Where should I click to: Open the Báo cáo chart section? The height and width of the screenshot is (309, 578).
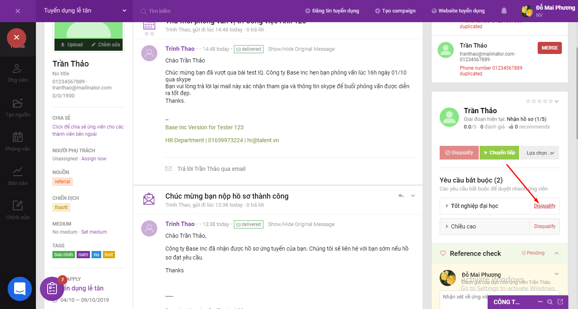18,176
